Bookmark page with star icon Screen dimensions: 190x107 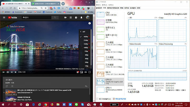[46, 8]
